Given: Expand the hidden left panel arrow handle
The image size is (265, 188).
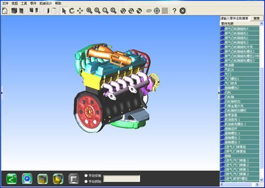Looking at the screenshot, I should pyautogui.click(x=2, y=93).
